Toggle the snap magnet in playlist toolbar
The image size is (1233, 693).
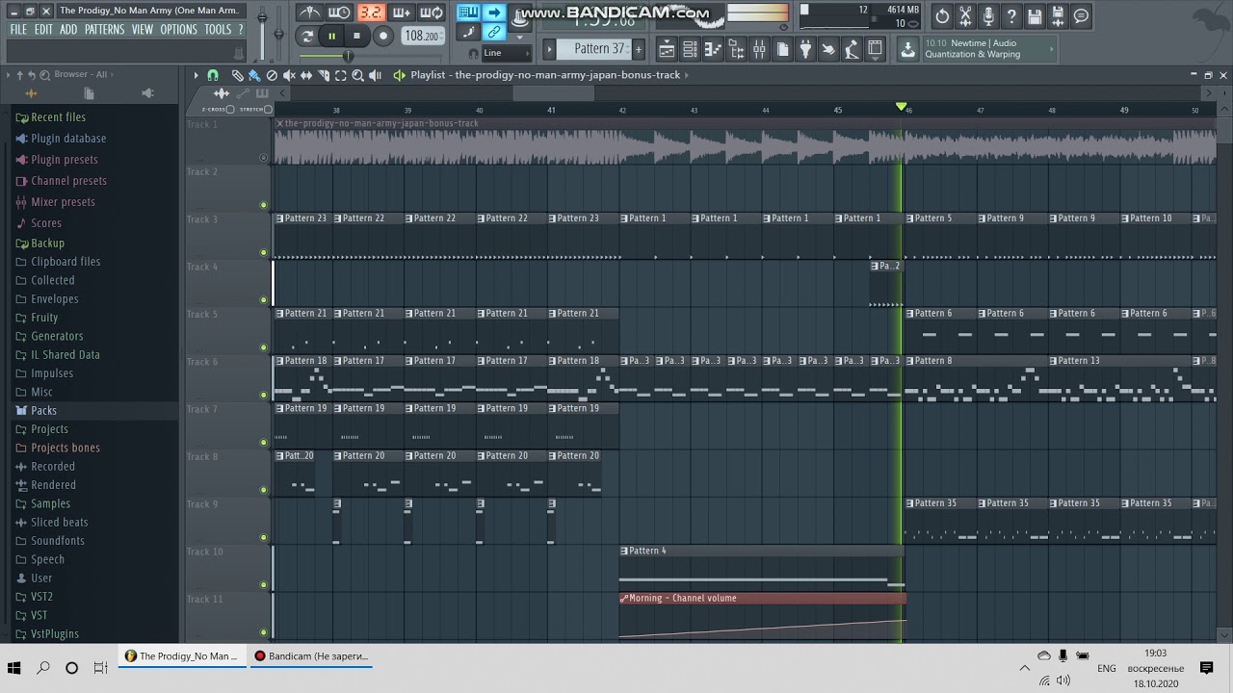pos(213,75)
